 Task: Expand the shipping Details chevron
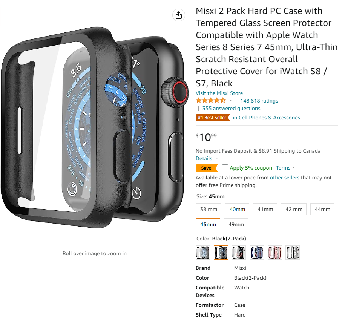coord(217,158)
